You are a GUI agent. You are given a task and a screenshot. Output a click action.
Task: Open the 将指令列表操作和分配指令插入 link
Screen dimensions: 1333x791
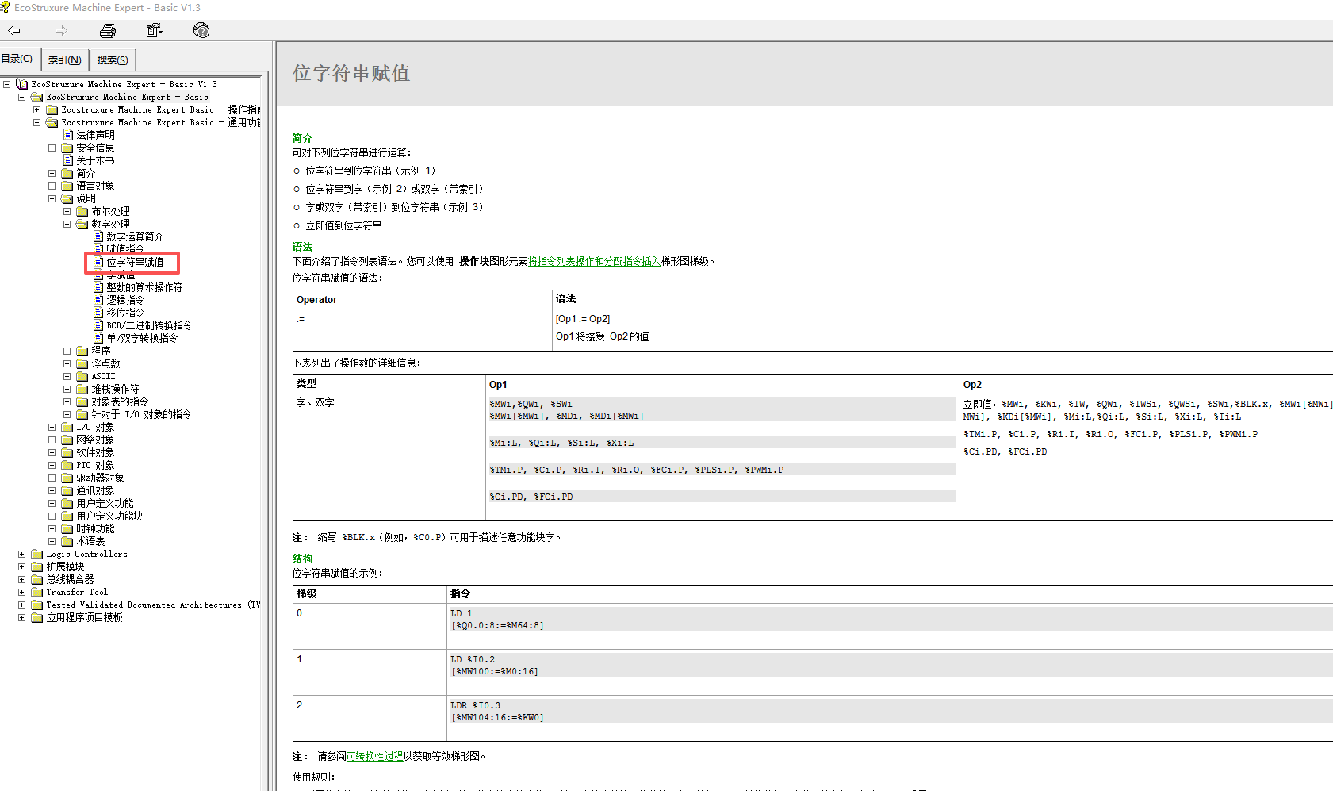pos(594,261)
